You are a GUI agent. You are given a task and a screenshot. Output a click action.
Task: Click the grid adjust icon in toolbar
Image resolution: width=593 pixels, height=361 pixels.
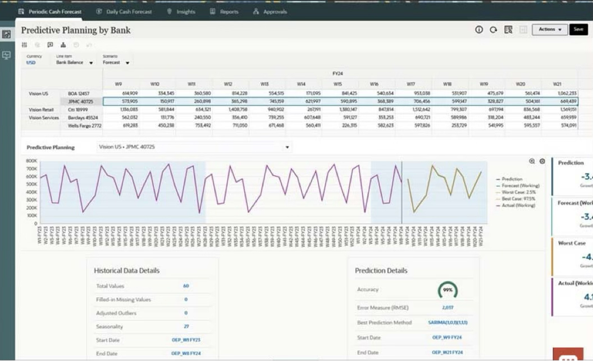(24, 45)
